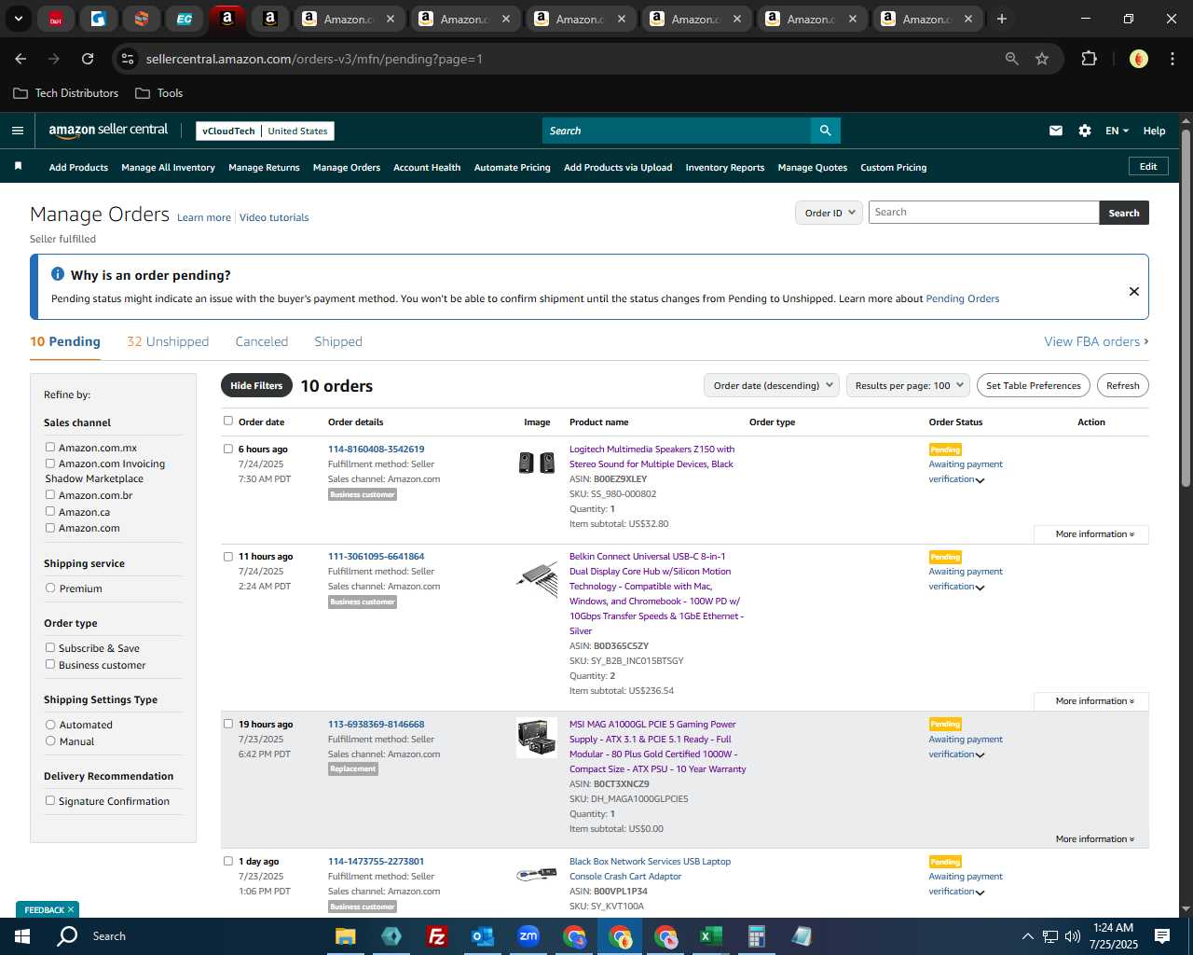This screenshot has height=955, width=1193.
Task: Check the Amazon.com.mx sales channel filter
Action: [50, 447]
